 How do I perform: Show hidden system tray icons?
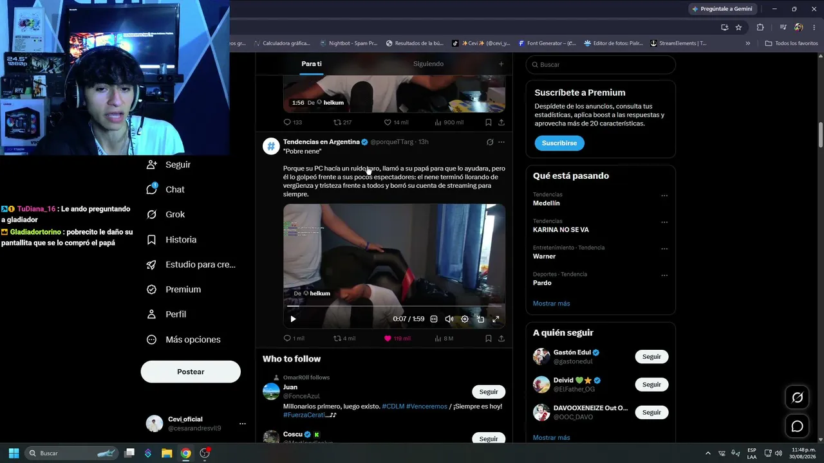coord(708,453)
